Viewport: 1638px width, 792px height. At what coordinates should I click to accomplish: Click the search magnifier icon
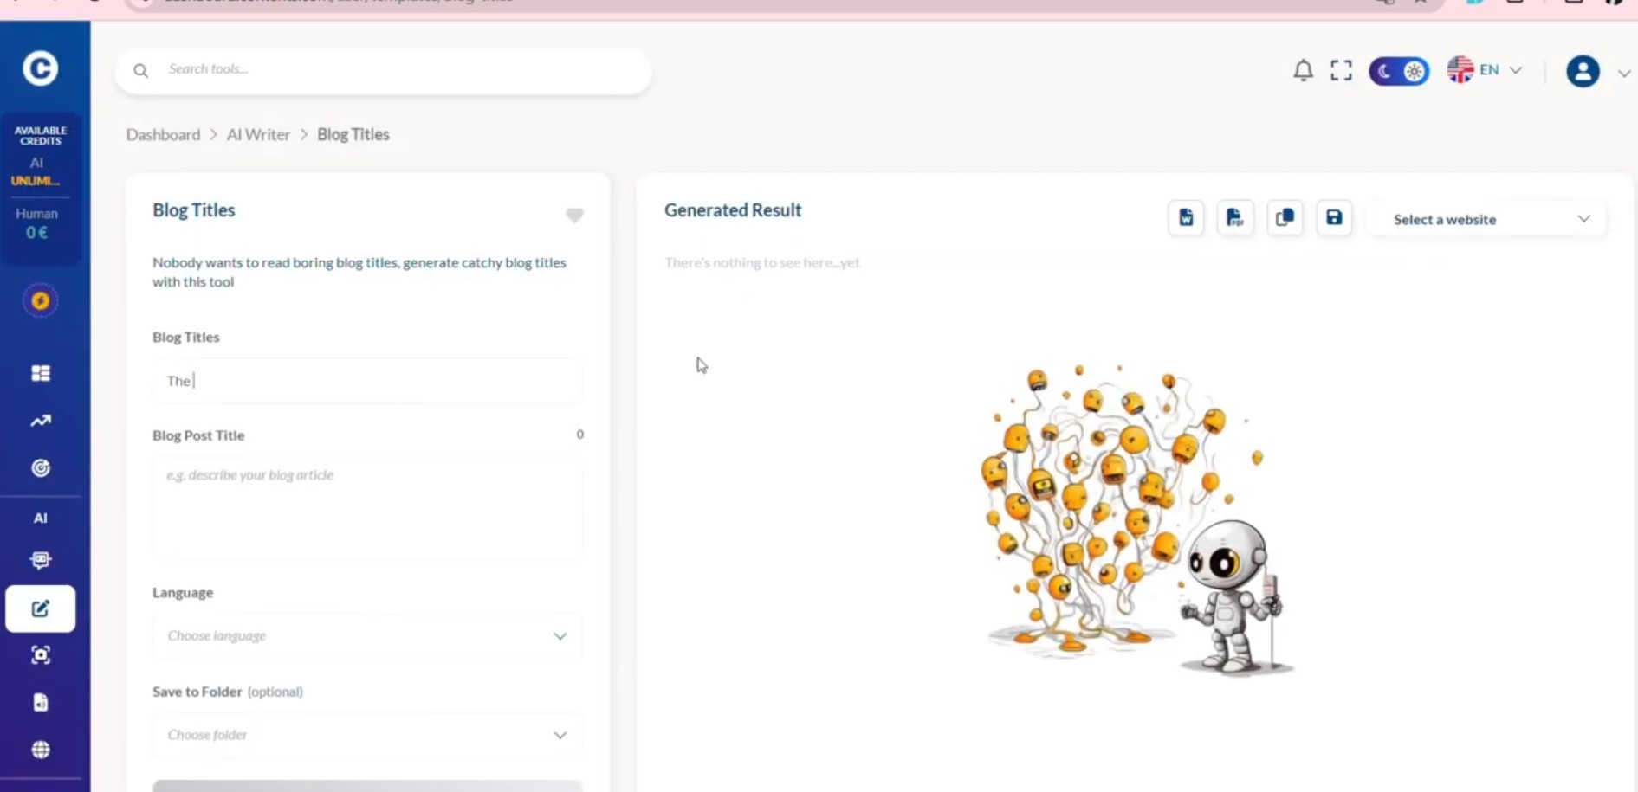140,70
